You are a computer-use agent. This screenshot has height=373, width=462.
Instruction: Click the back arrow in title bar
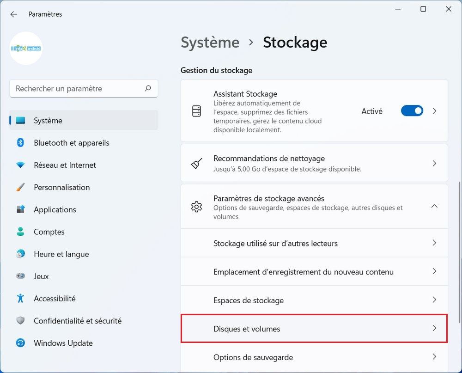(13, 14)
